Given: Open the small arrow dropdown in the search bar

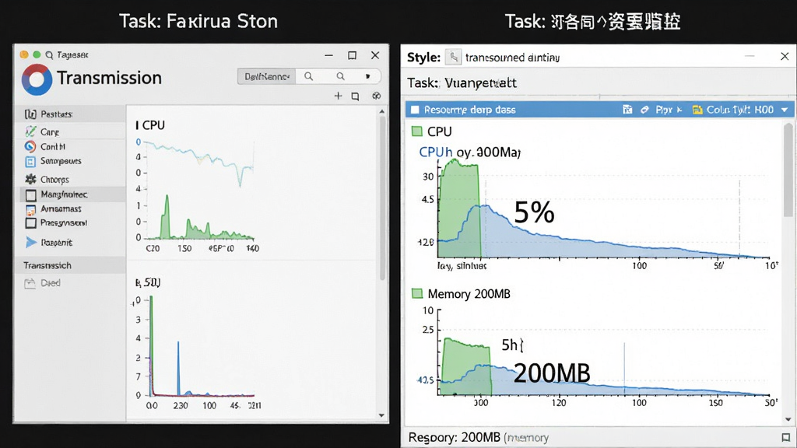Looking at the screenshot, I should 367,76.
